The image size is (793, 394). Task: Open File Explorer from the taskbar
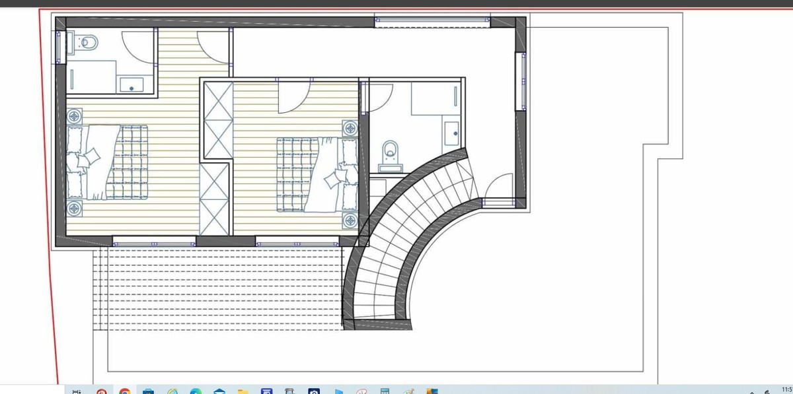tap(243, 389)
